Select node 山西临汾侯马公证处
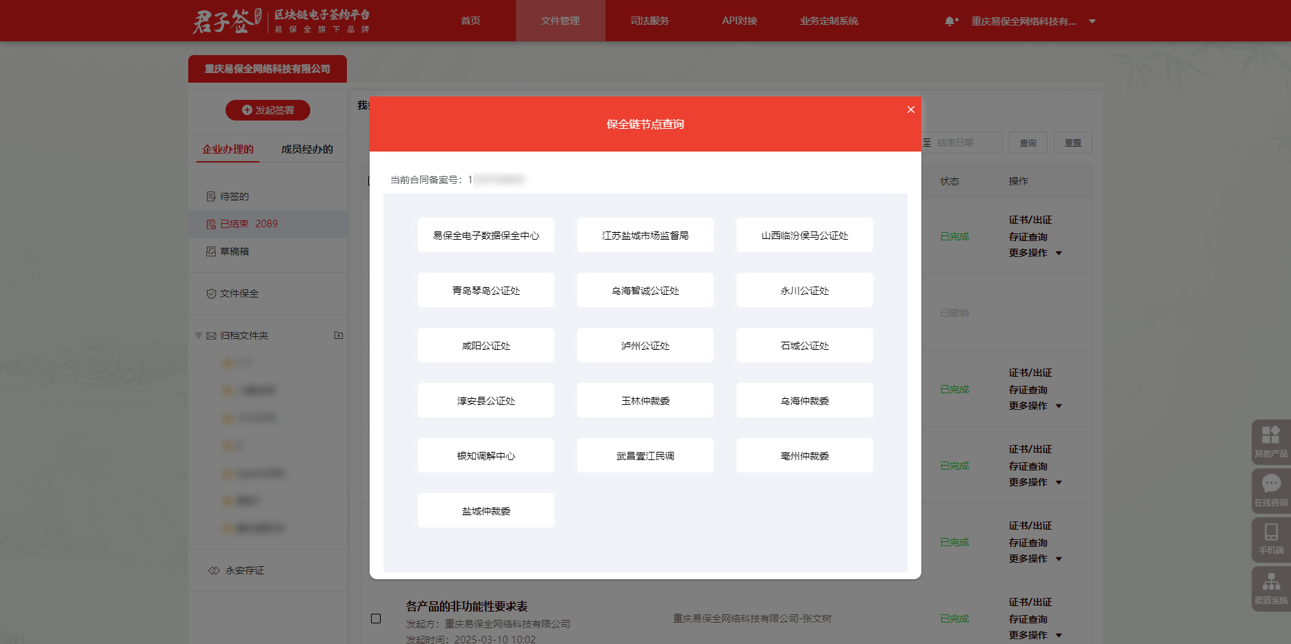The width and height of the screenshot is (1291, 644). [805, 235]
